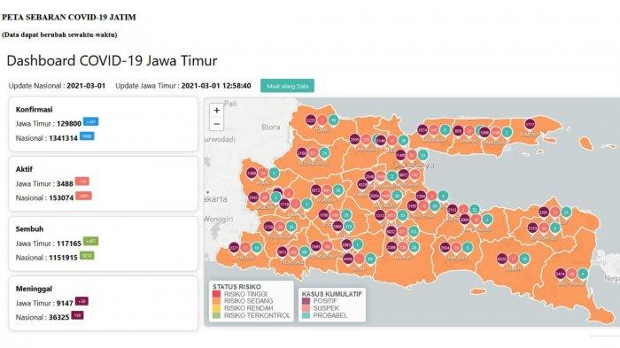The height and width of the screenshot is (348, 620).
Task: Click the yellow Risiko Rendah legend swatch
Action: point(216,308)
